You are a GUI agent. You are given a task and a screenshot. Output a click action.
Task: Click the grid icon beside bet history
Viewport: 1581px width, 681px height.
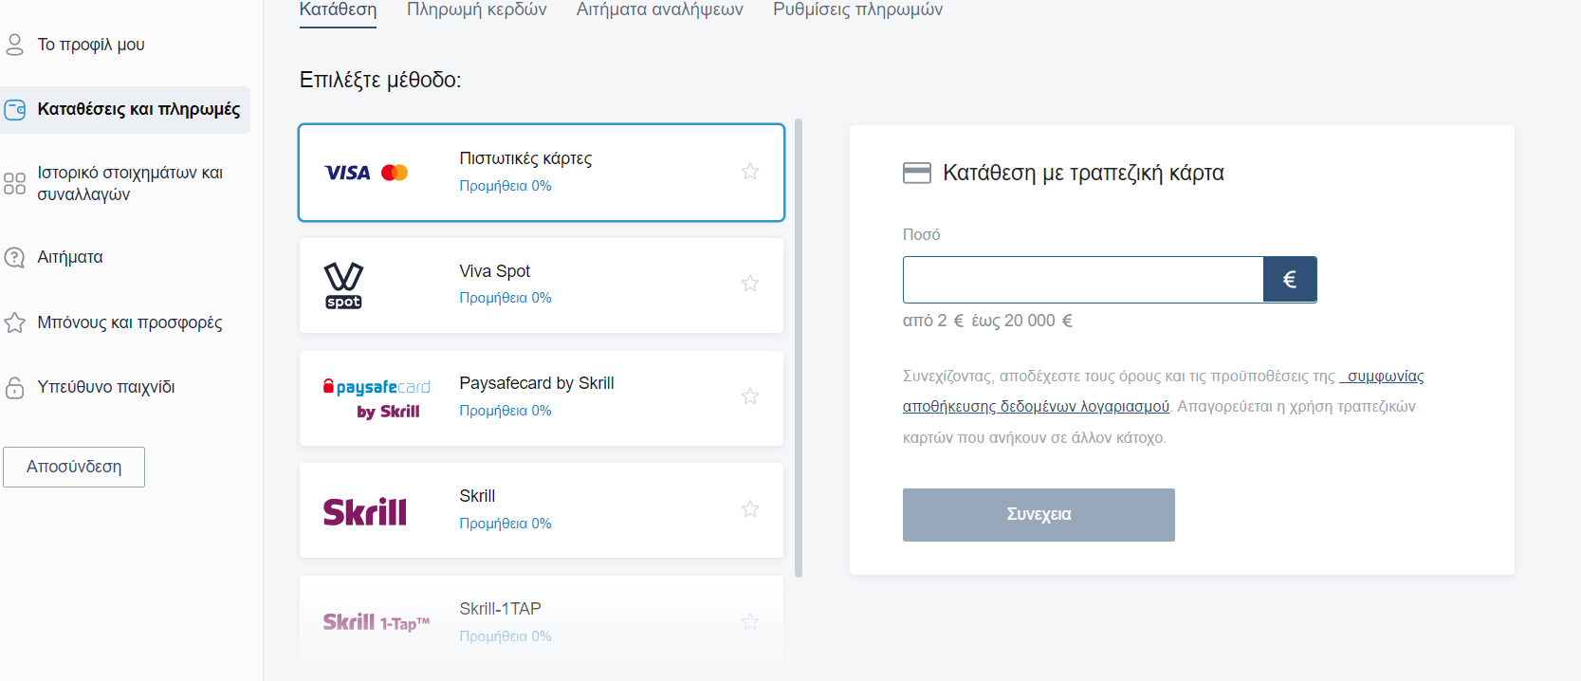point(14,183)
